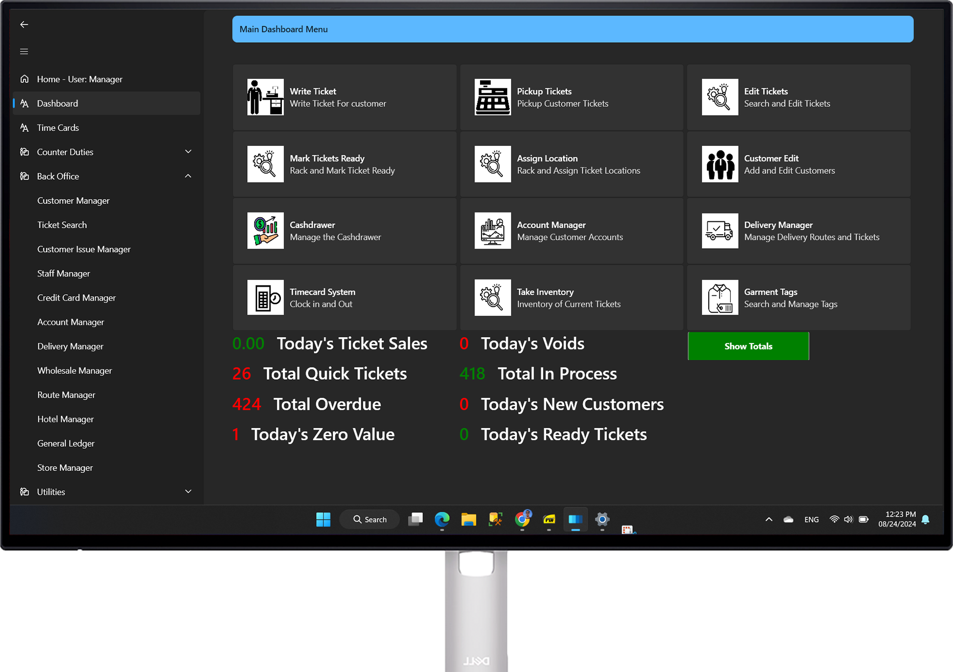Open Hotel Manager

[66, 419]
